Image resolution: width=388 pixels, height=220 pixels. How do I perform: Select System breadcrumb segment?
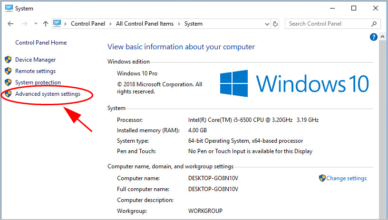tap(193, 24)
